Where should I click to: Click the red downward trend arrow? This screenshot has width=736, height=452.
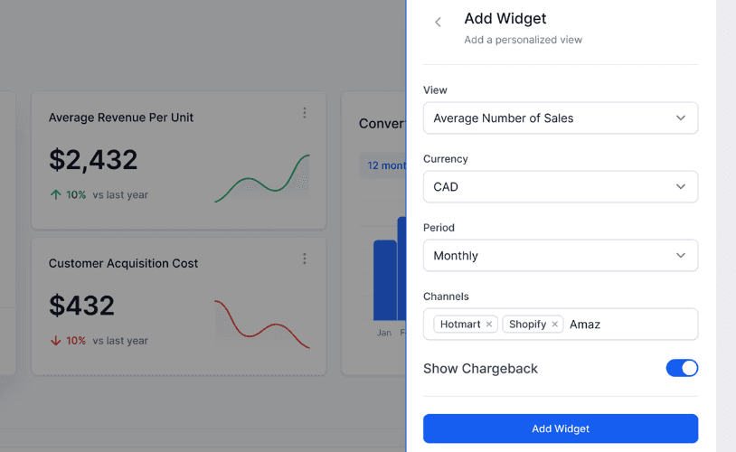point(55,340)
